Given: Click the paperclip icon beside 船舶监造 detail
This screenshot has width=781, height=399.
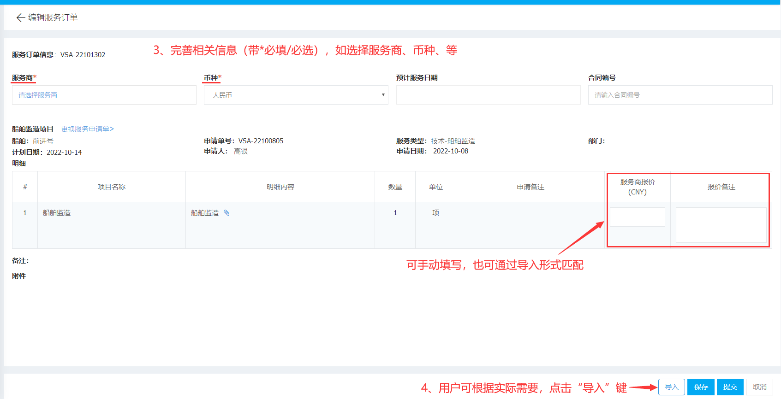Looking at the screenshot, I should pos(227,213).
